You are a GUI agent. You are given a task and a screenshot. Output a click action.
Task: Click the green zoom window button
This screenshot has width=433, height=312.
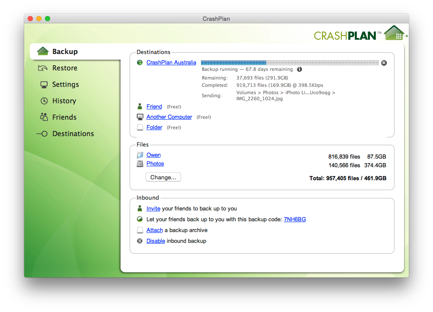[48, 19]
